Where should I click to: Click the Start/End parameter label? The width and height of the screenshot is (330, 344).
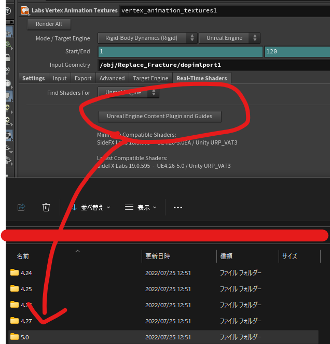(77, 52)
